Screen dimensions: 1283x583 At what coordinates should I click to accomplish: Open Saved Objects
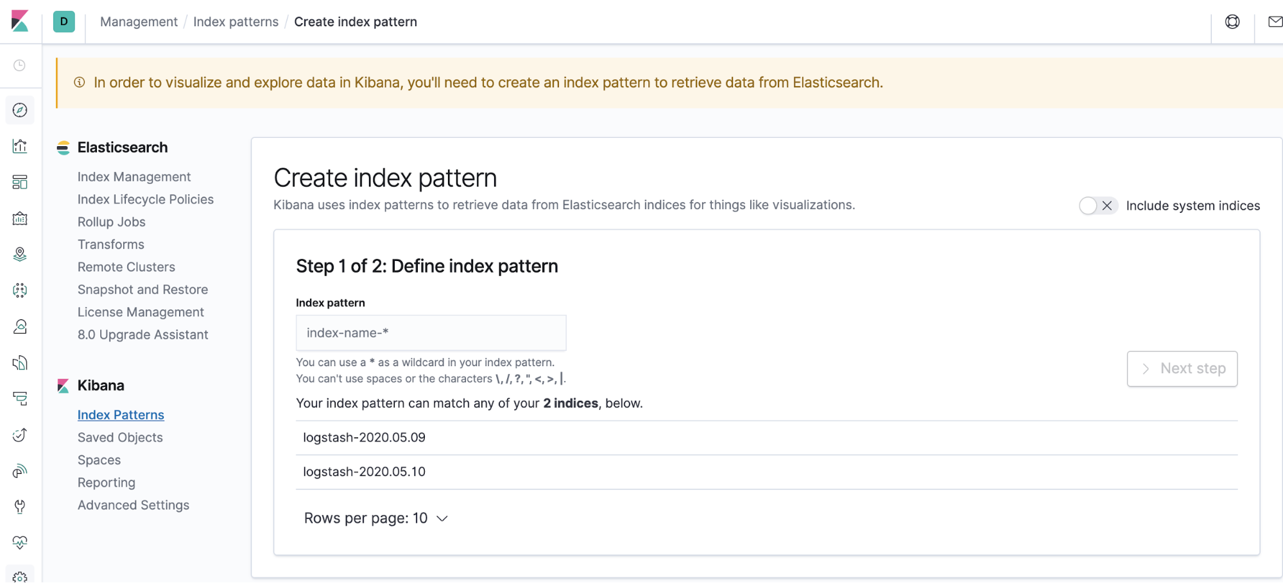120,437
